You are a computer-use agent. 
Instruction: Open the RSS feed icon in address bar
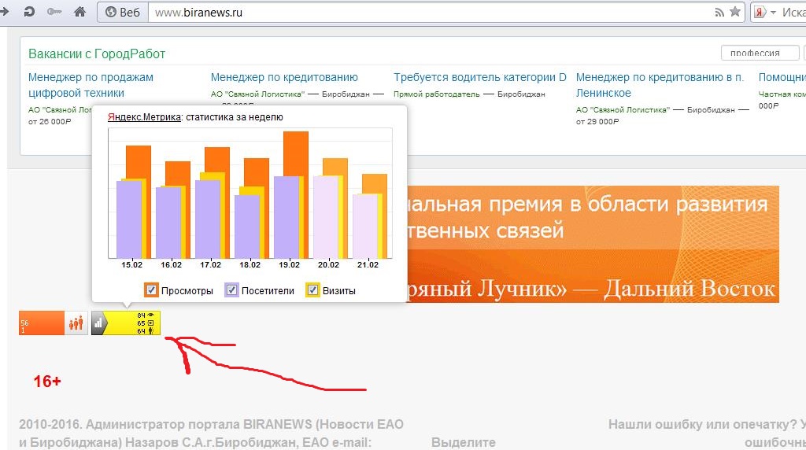pyautogui.click(x=719, y=13)
